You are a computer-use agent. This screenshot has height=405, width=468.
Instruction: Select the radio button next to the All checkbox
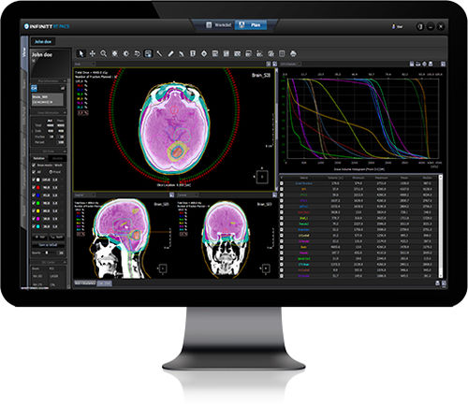coord(51,172)
